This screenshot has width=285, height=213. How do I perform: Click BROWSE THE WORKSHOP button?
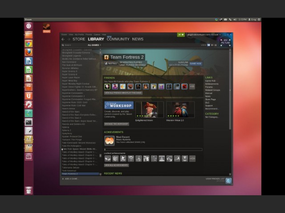(117, 124)
